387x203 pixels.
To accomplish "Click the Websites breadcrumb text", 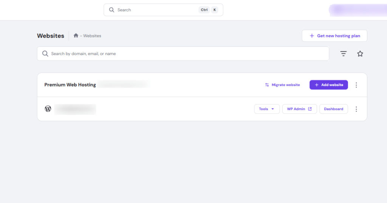I will [x=92, y=36].
